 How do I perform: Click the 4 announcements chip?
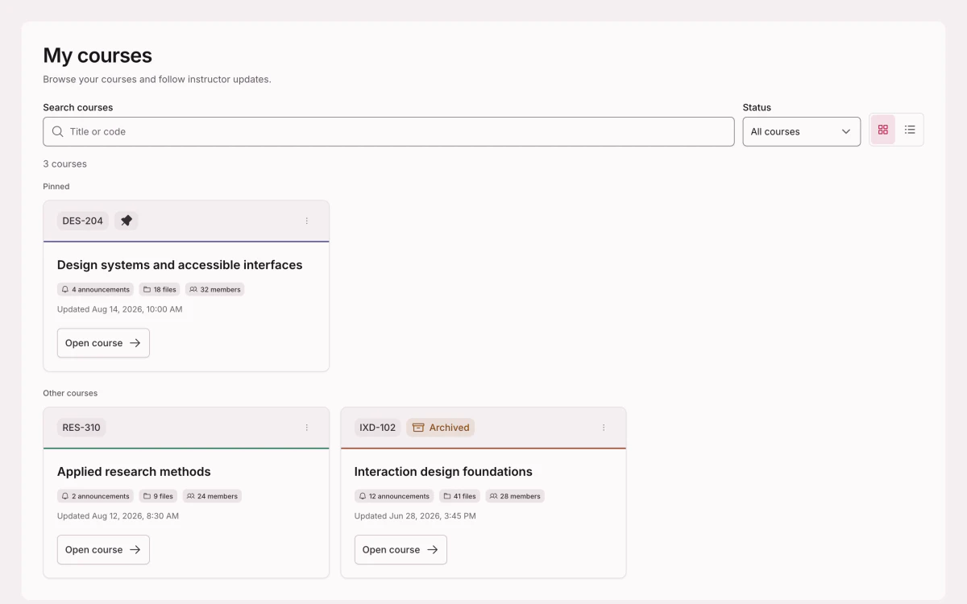click(95, 289)
